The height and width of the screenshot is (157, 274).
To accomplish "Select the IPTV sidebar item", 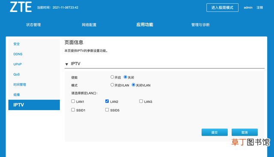I will click(x=34, y=105).
